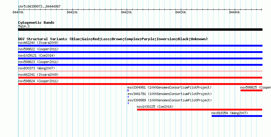Viewport: 271px width, 137px height.
Task: Select the esv3304981 small blue marker
Action: pos(128,90)
